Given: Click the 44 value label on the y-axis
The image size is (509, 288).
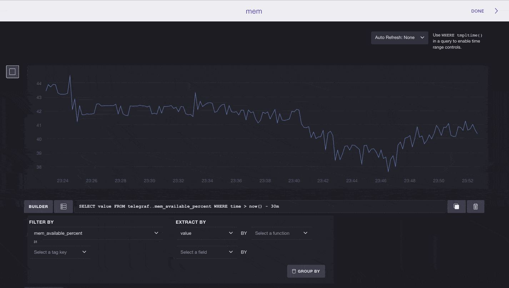Looking at the screenshot, I should (x=39, y=84).
